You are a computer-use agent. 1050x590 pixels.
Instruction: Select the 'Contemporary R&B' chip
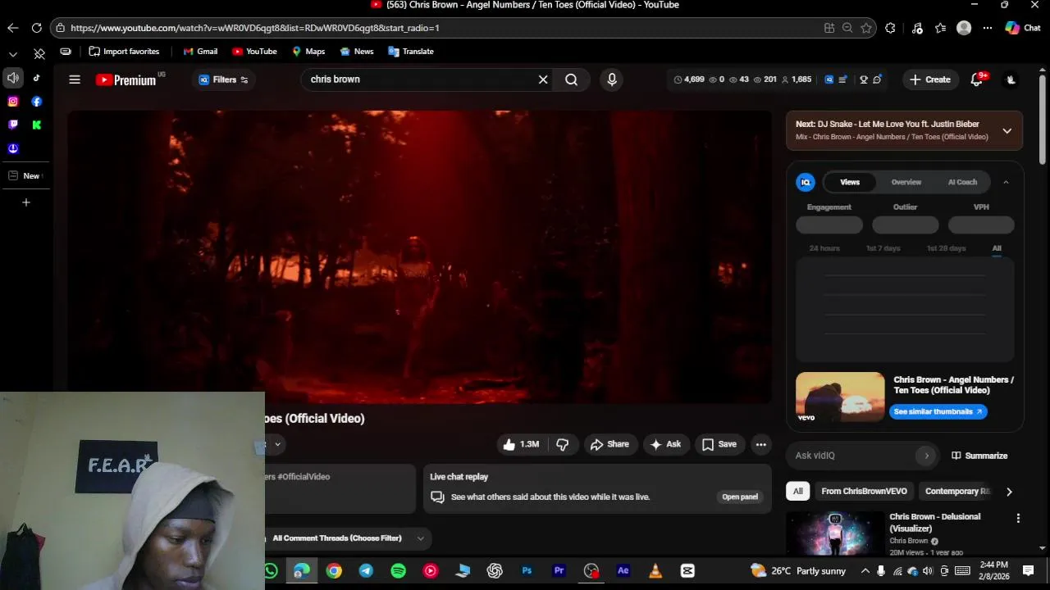957,491
